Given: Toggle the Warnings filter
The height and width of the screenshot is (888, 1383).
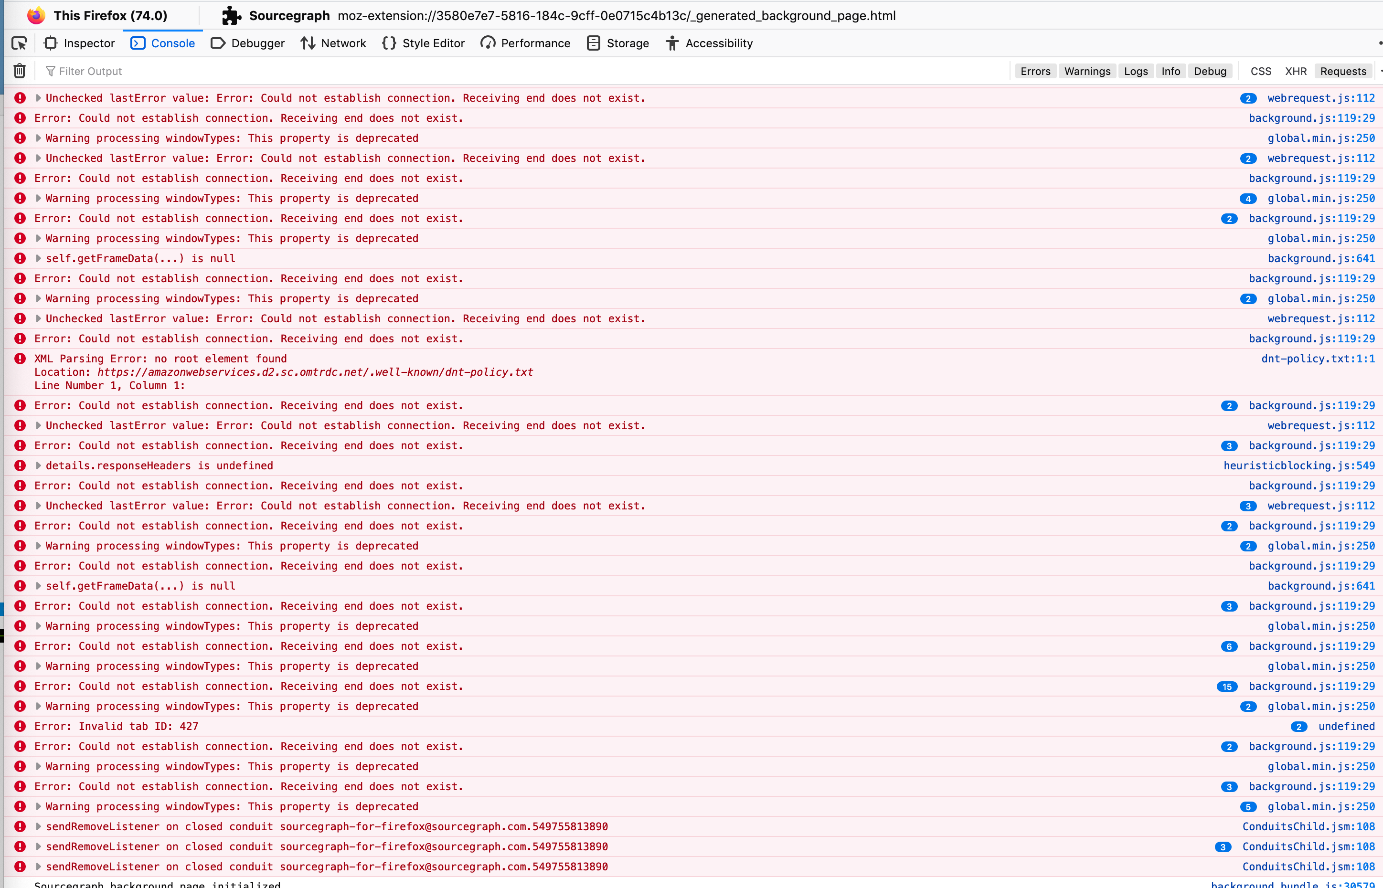Looking at the screenshot, I should pyautogui.click(x=1086, y=71).
